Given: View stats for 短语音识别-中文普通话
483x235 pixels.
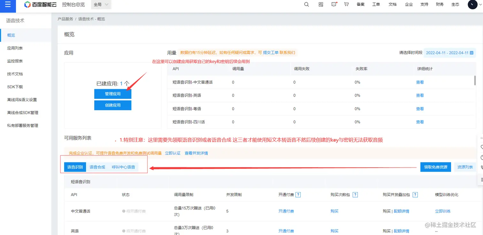Looking at the screenshot, I should (x=420, y=82).
